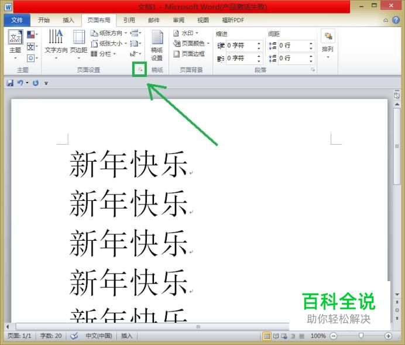Open theme colors dropdown
Screen dimensions: 405x345
pos(32,35)
